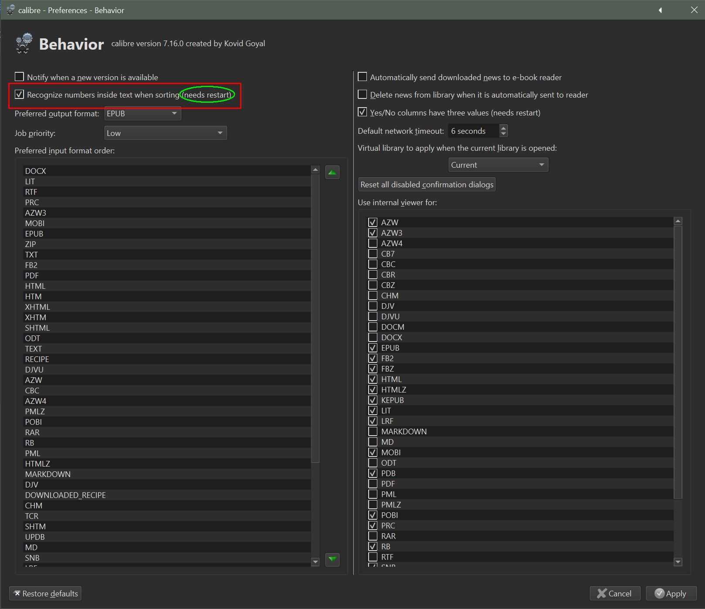705x609 pixels.
Task: Increase network timeout with up stepper arrow
Action: pyautogui.click(x=503, y=128)
